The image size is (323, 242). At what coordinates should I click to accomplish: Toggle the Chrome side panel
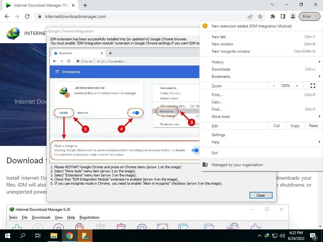[283, 16]
